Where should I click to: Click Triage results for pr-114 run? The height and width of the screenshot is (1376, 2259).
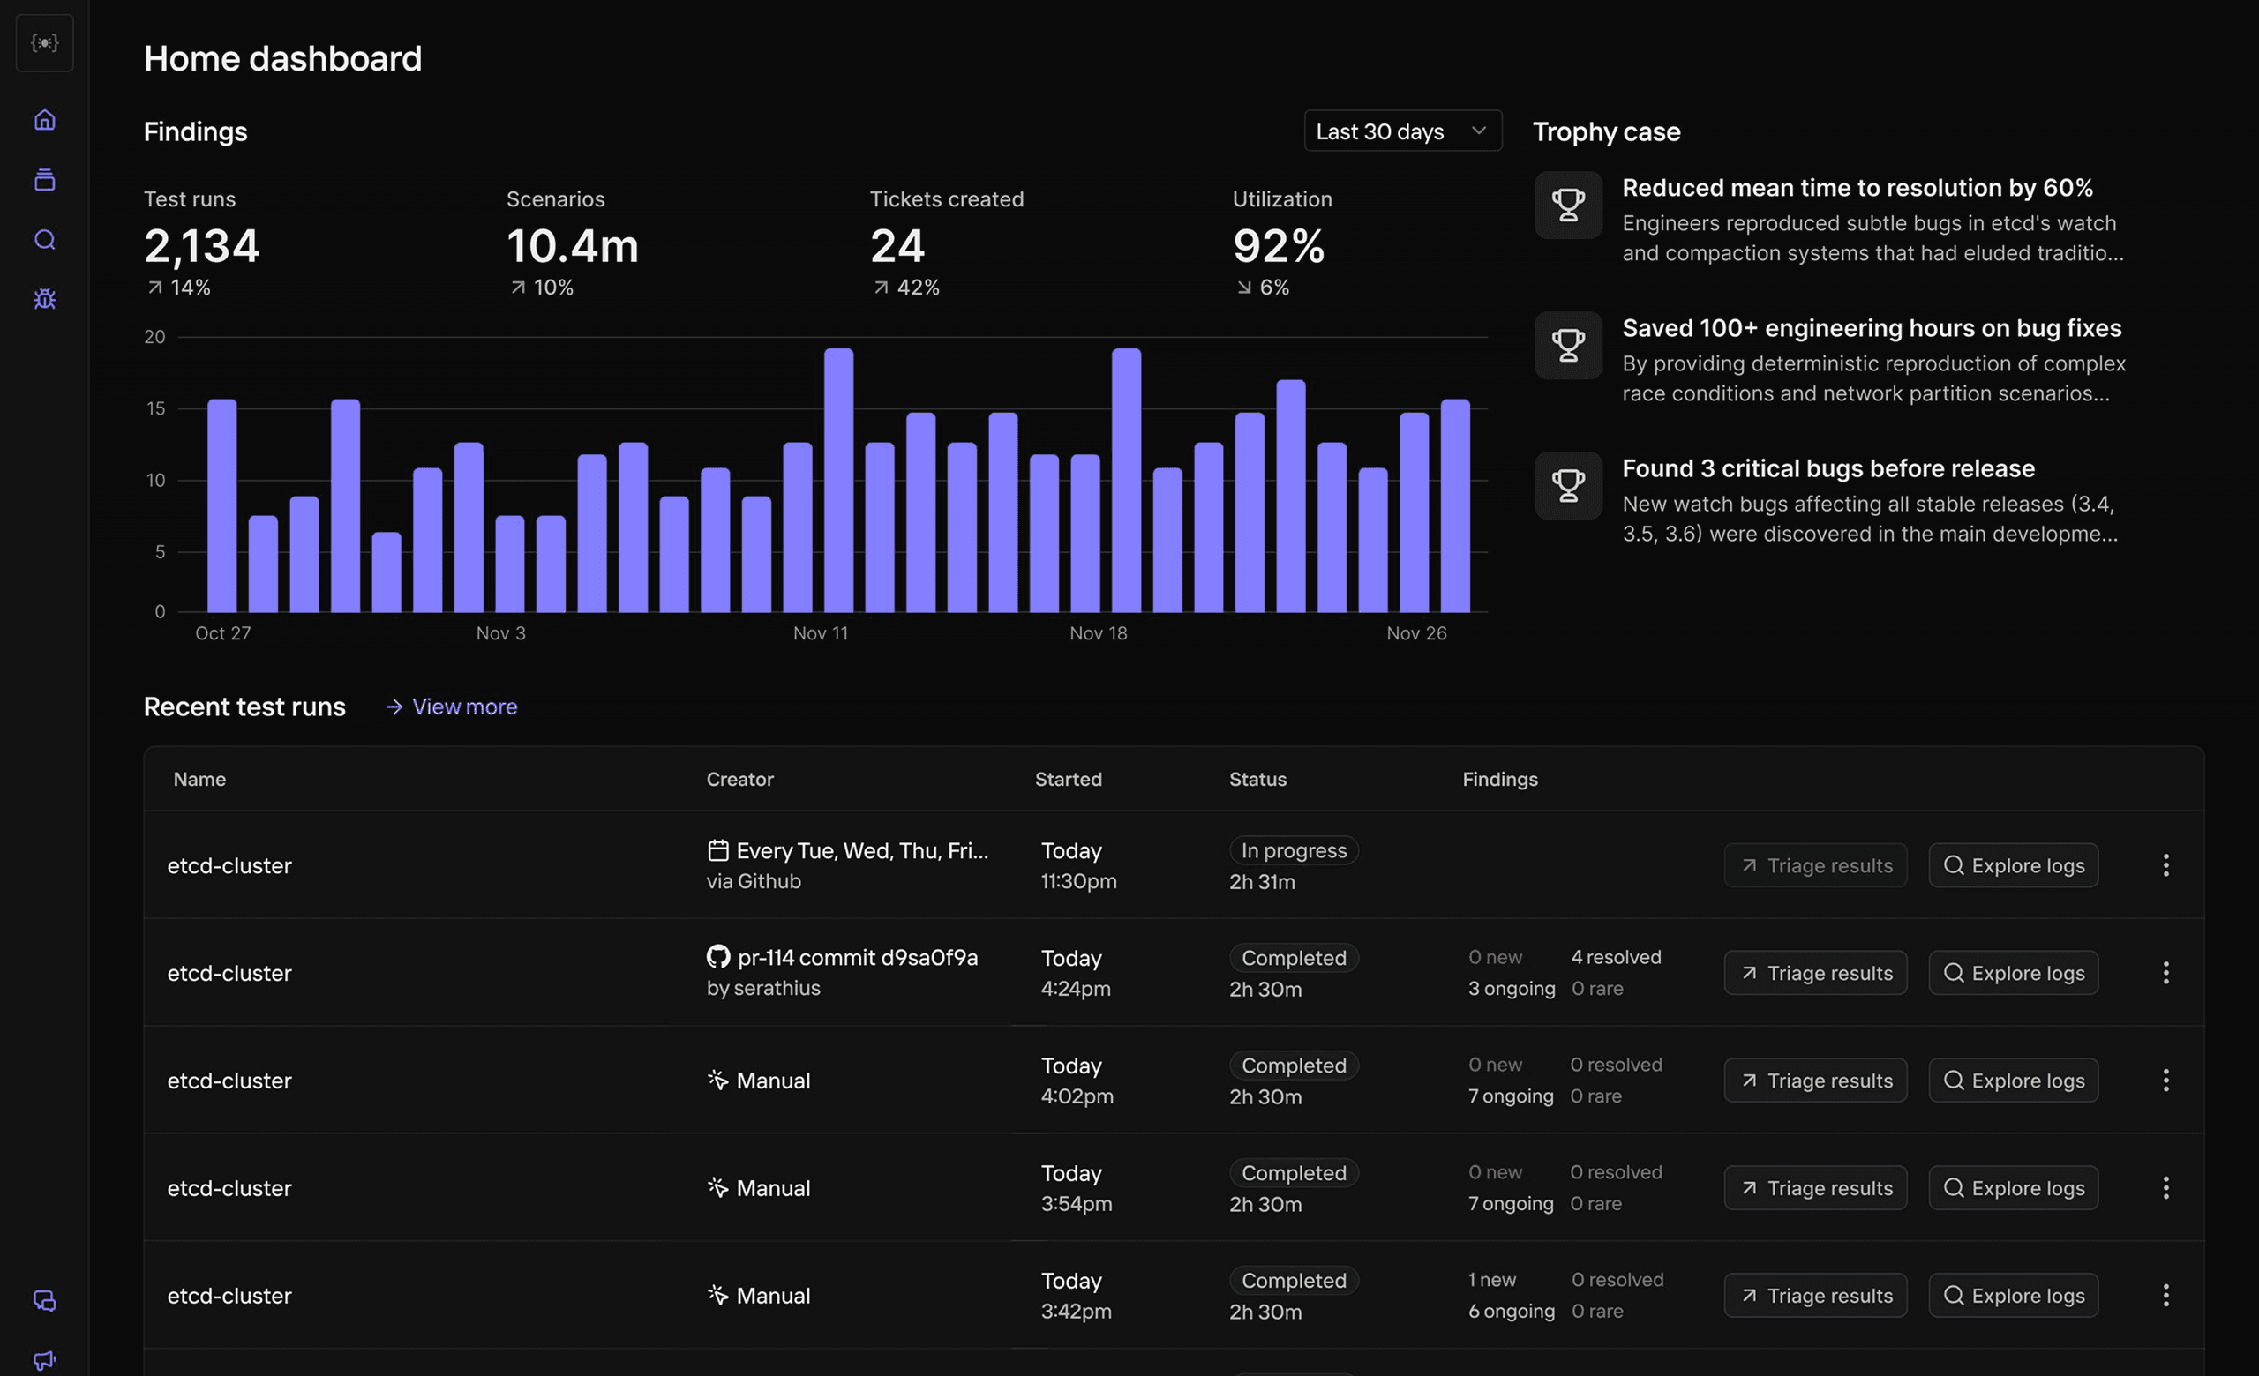[x=1815, y=973]
